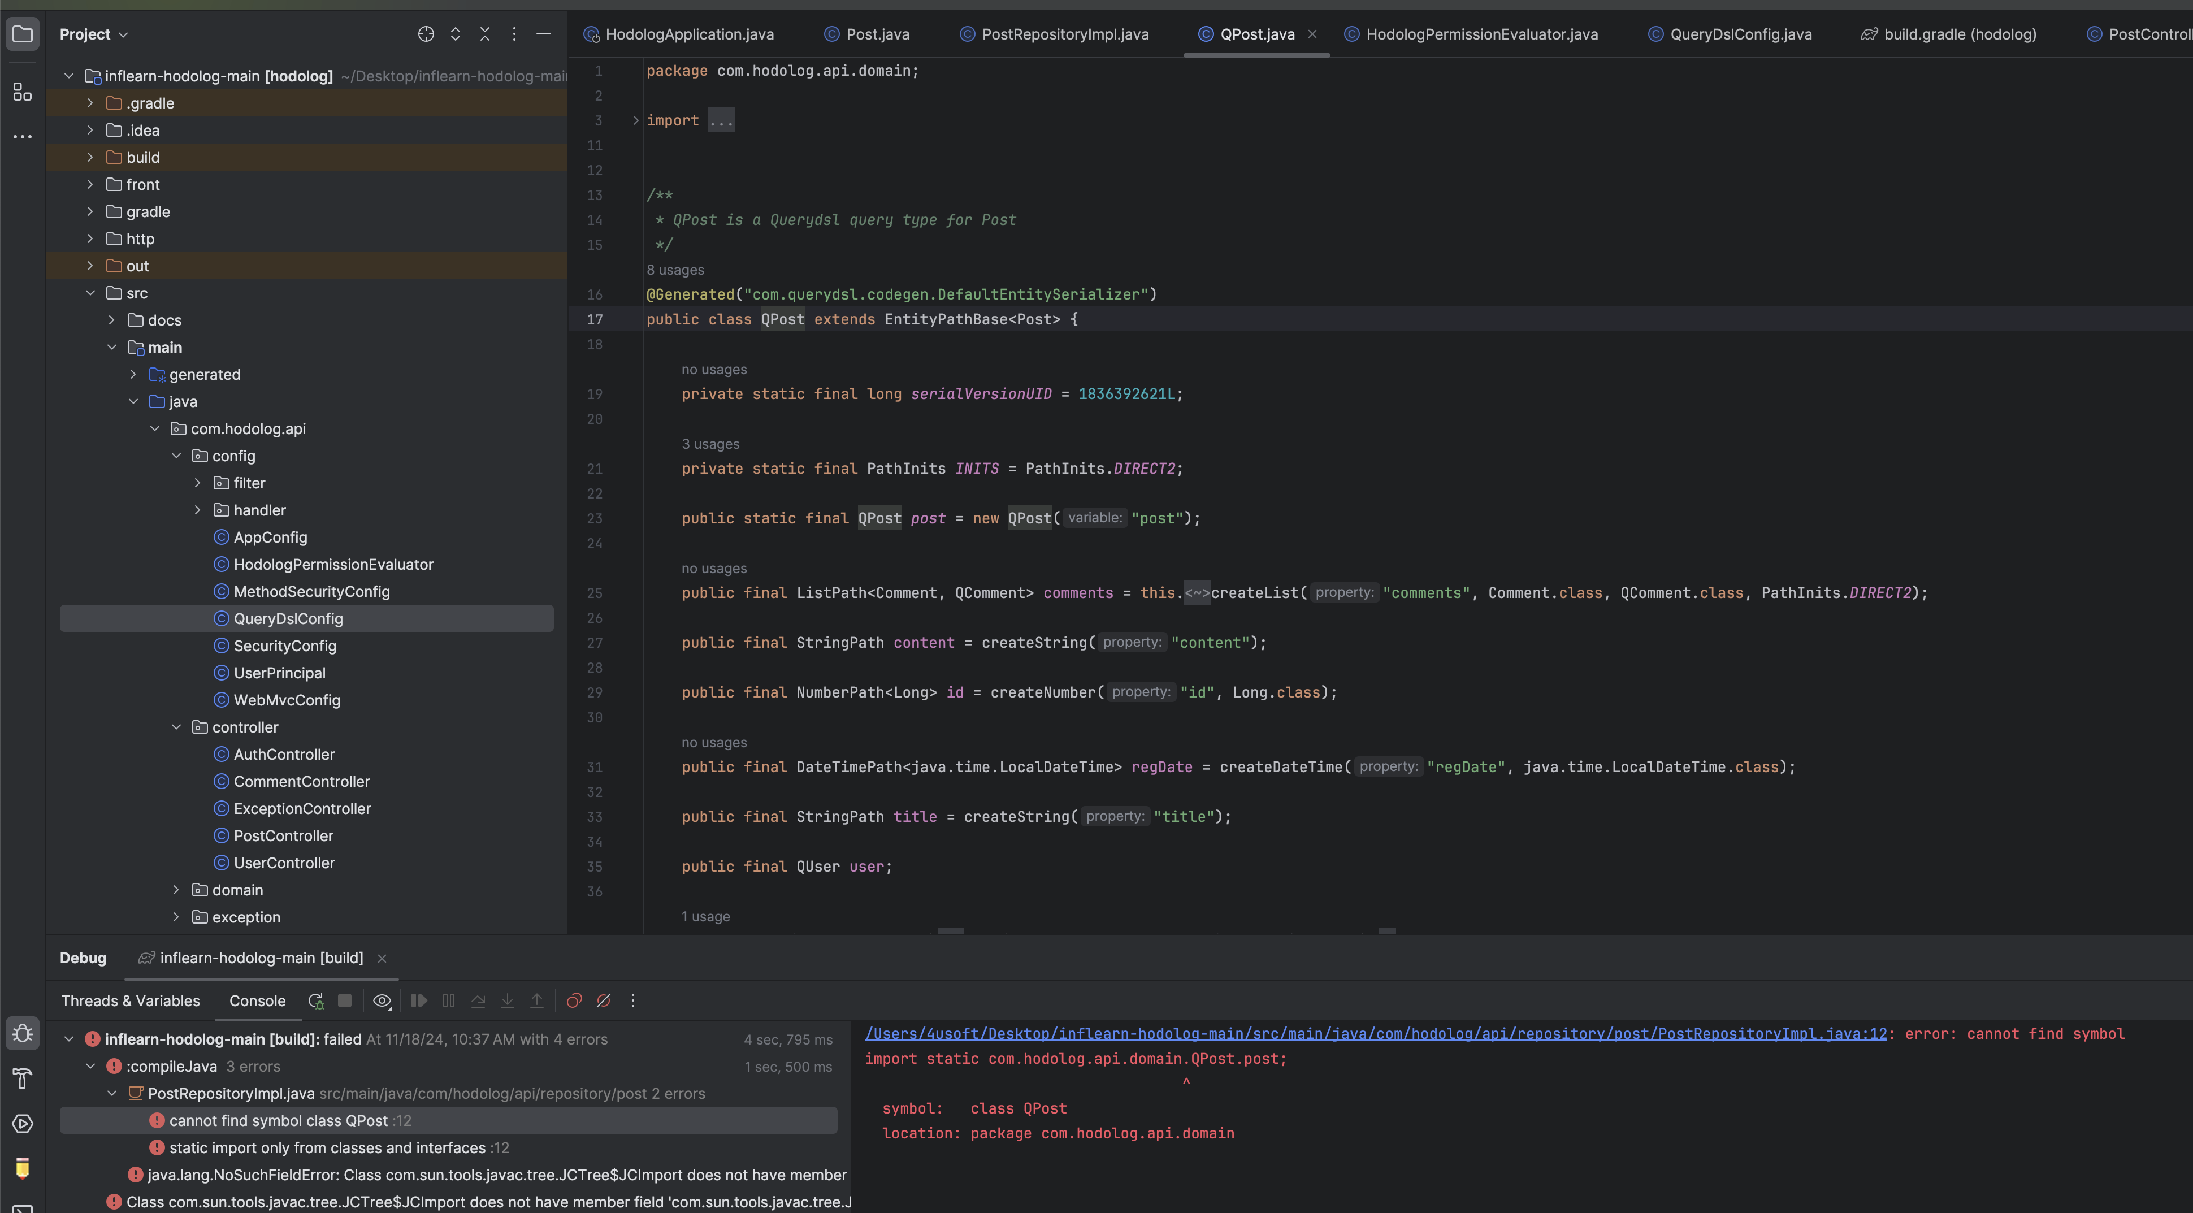Expand the front folder
The height and width of the screenshot is (1213, 2193).
click(90, 185)
